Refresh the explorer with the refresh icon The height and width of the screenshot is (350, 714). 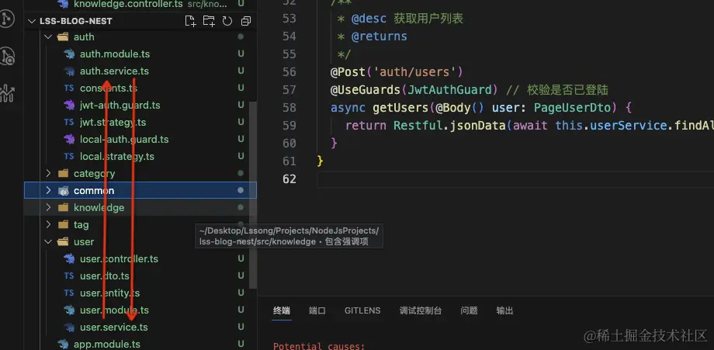(227, 21)
